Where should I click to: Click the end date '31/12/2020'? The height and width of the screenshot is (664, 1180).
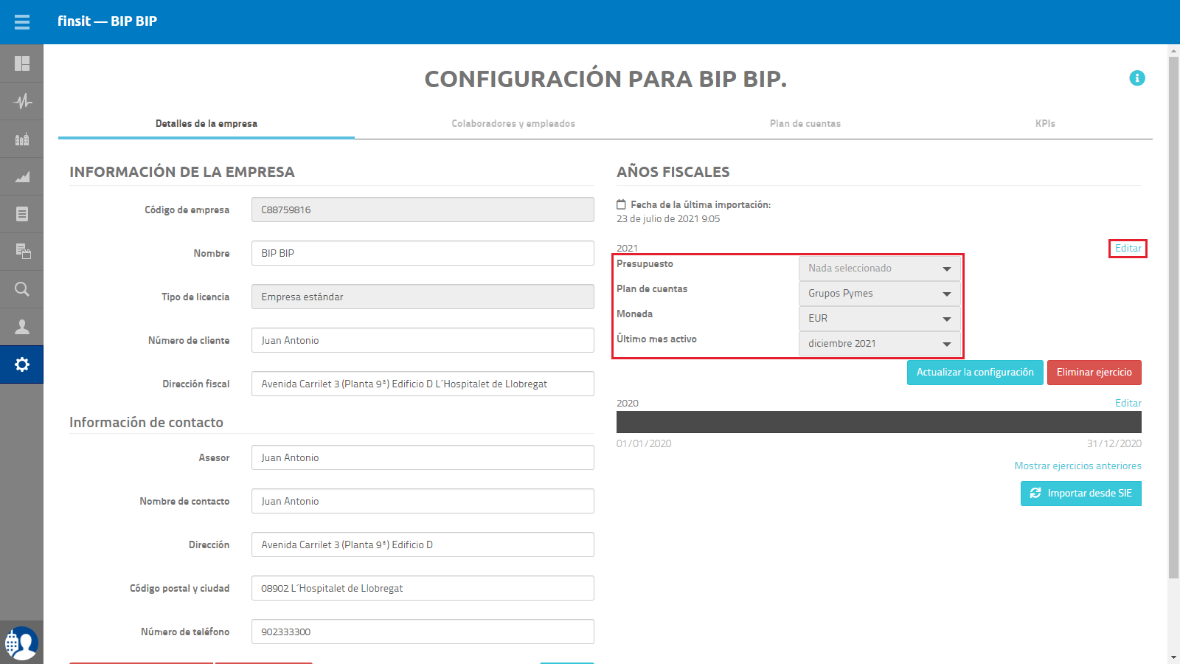[1114, 444]
